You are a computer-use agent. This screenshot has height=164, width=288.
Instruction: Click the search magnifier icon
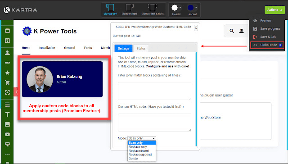coord(232,31)
